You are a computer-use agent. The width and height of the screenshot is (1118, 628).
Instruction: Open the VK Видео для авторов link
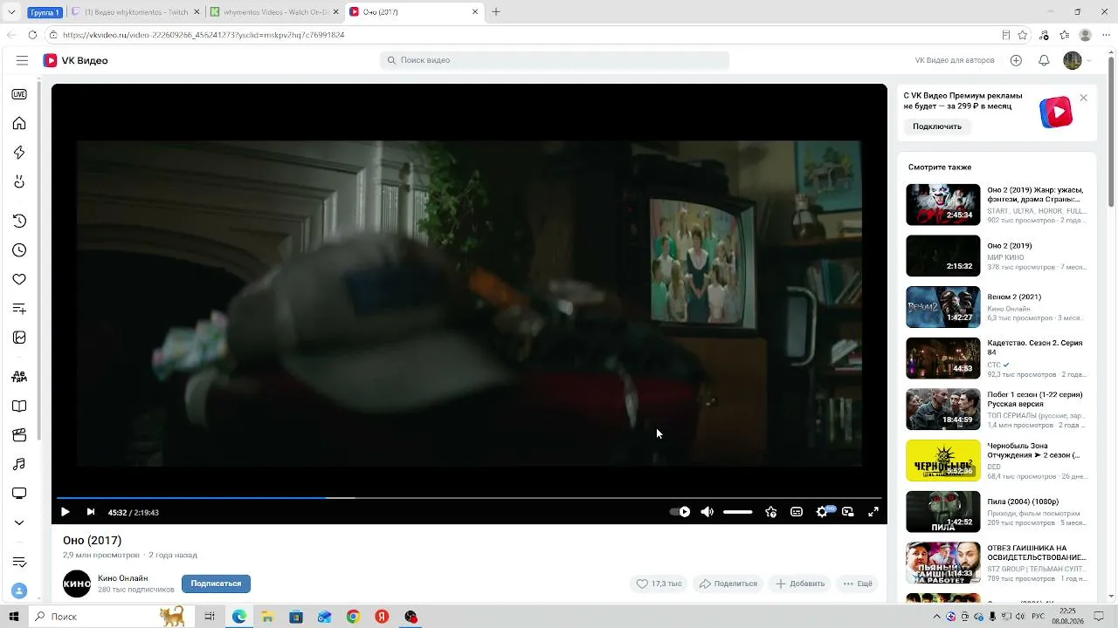[955, 60]
